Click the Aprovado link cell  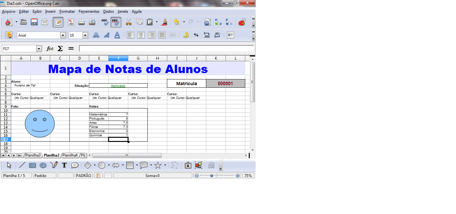(118, 85)
